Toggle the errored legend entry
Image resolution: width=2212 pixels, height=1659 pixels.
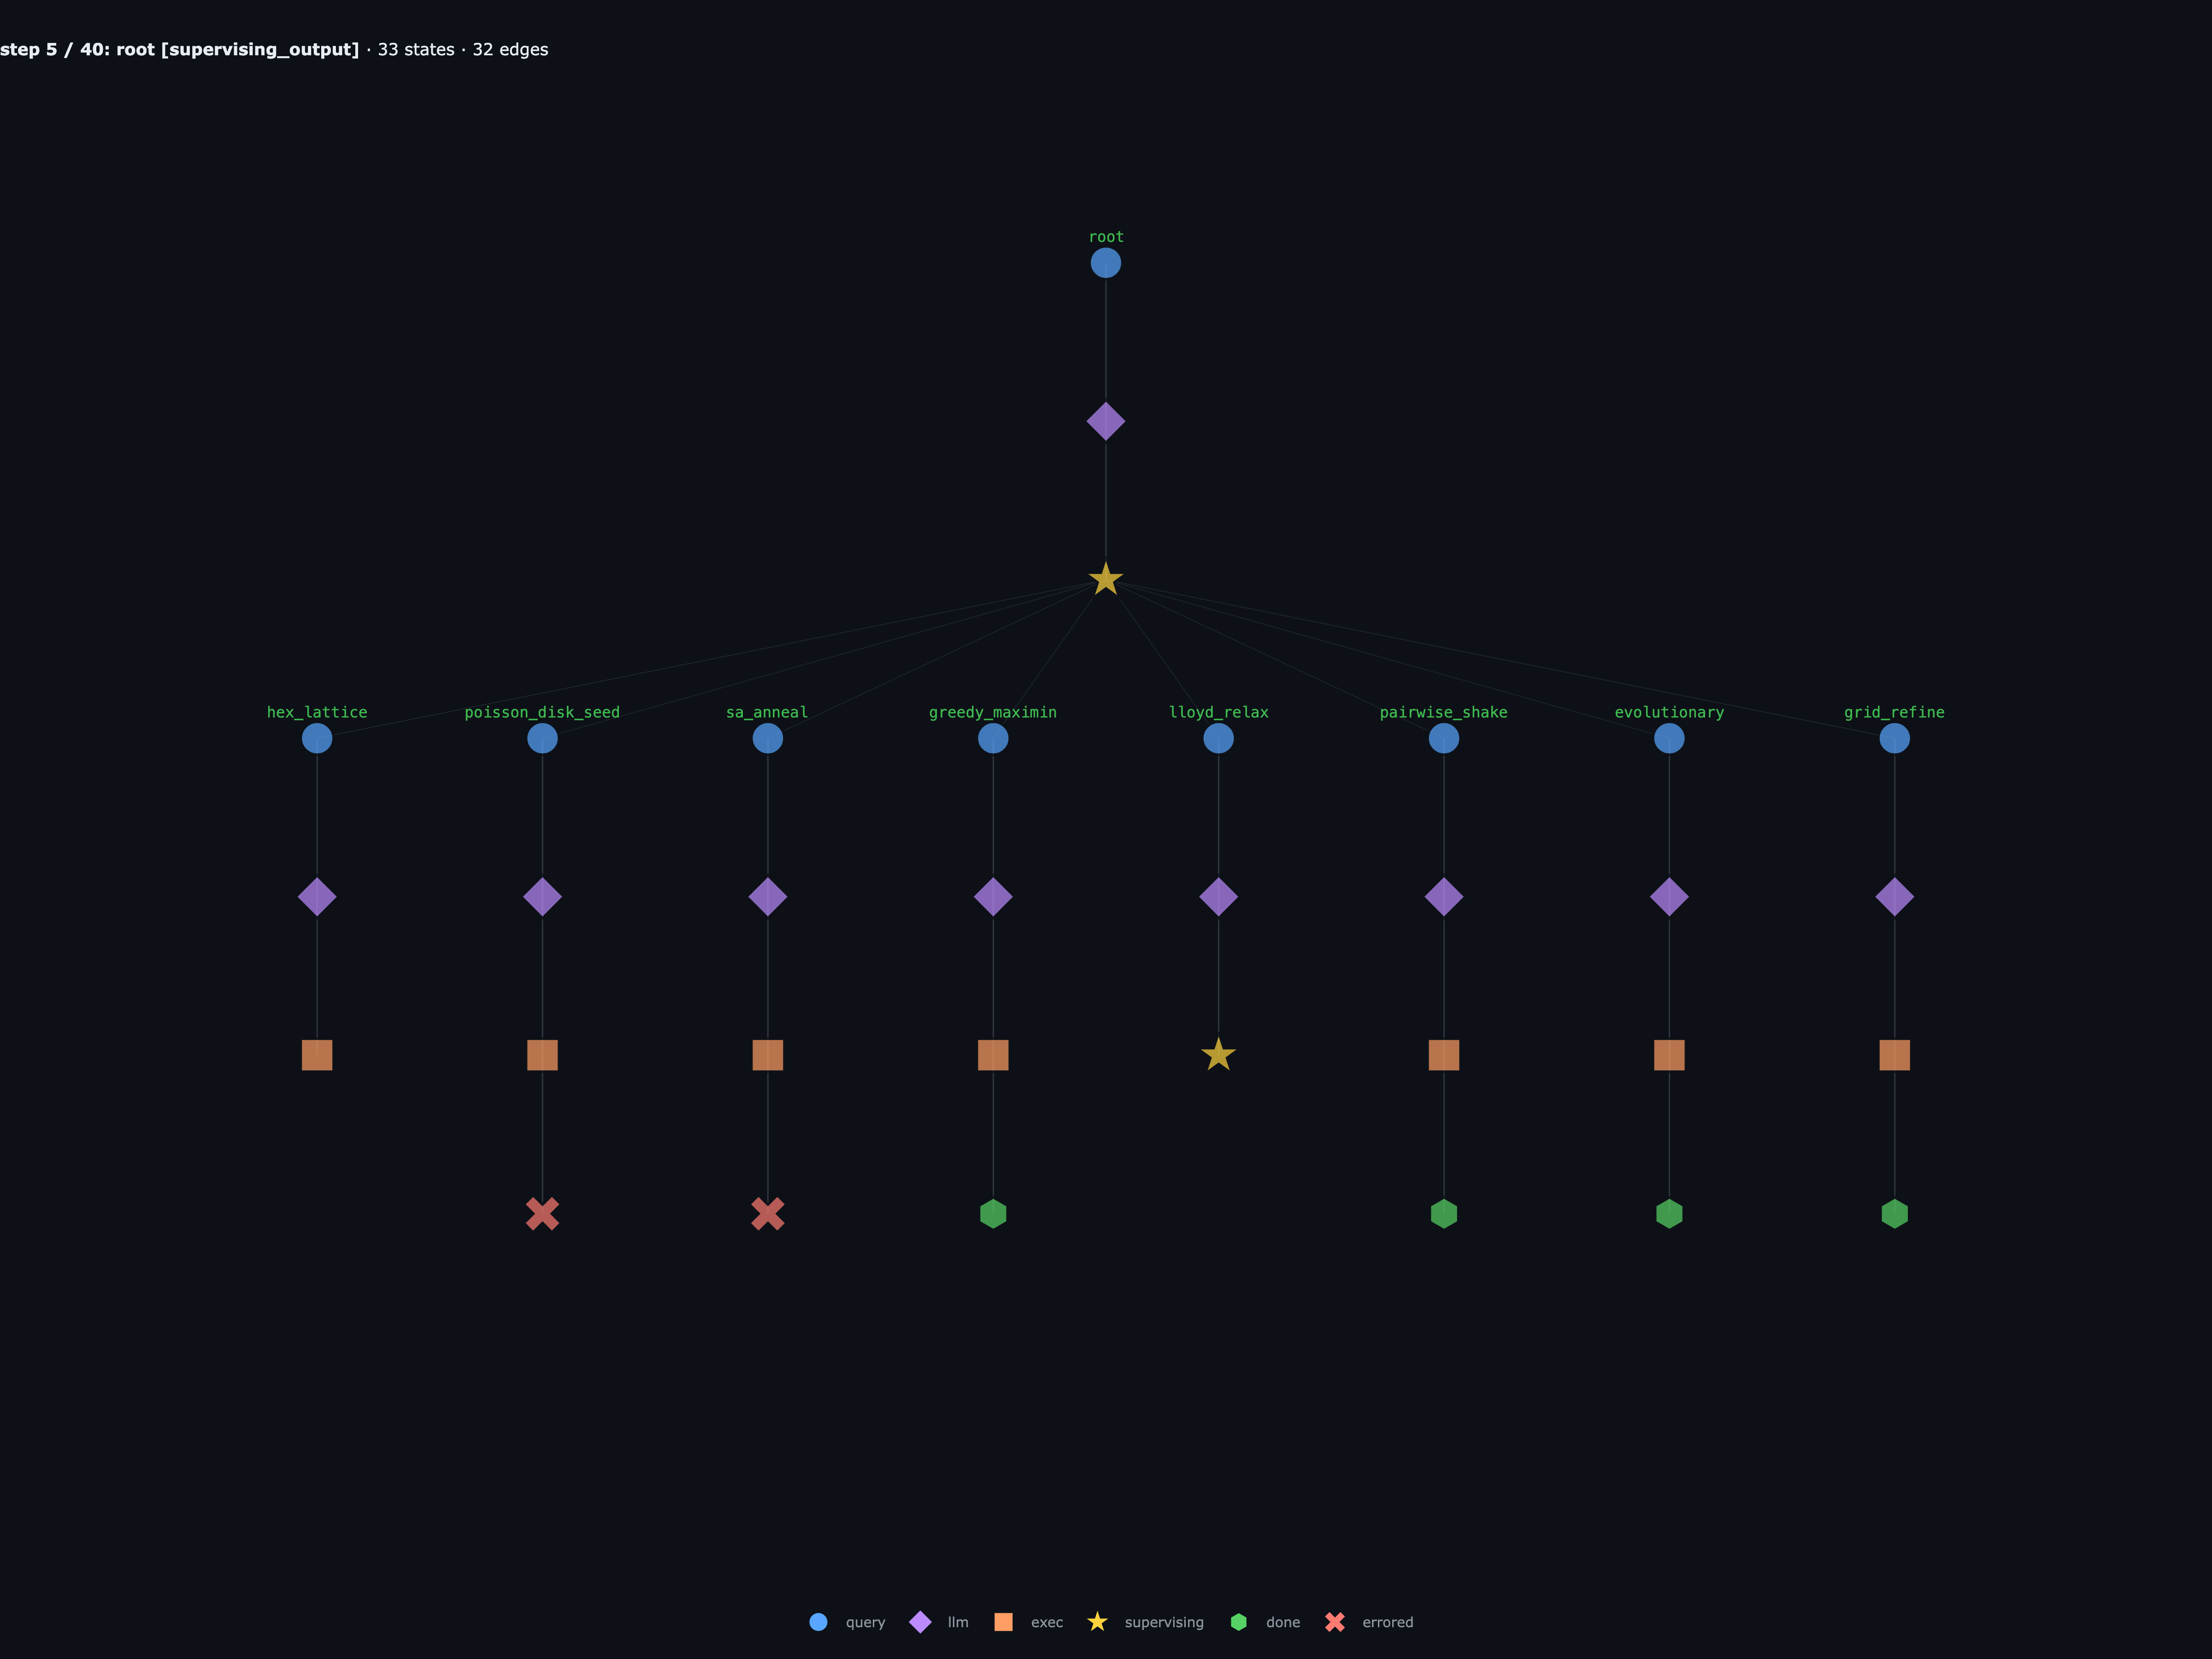tap(1369, 1622)
